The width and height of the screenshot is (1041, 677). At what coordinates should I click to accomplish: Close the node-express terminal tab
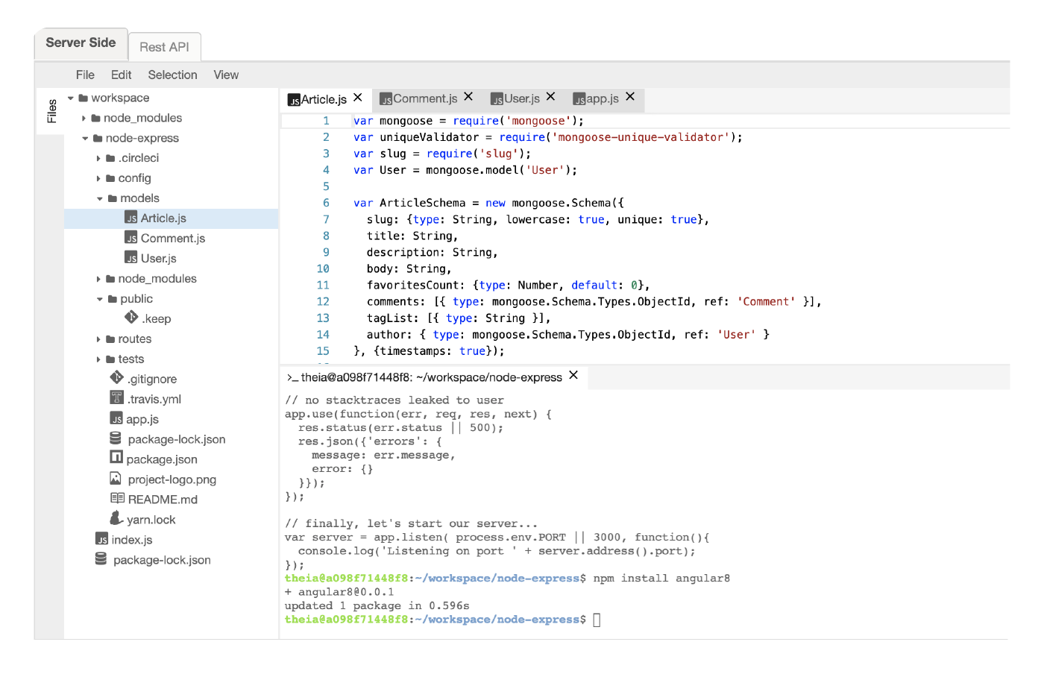point(573,377)
